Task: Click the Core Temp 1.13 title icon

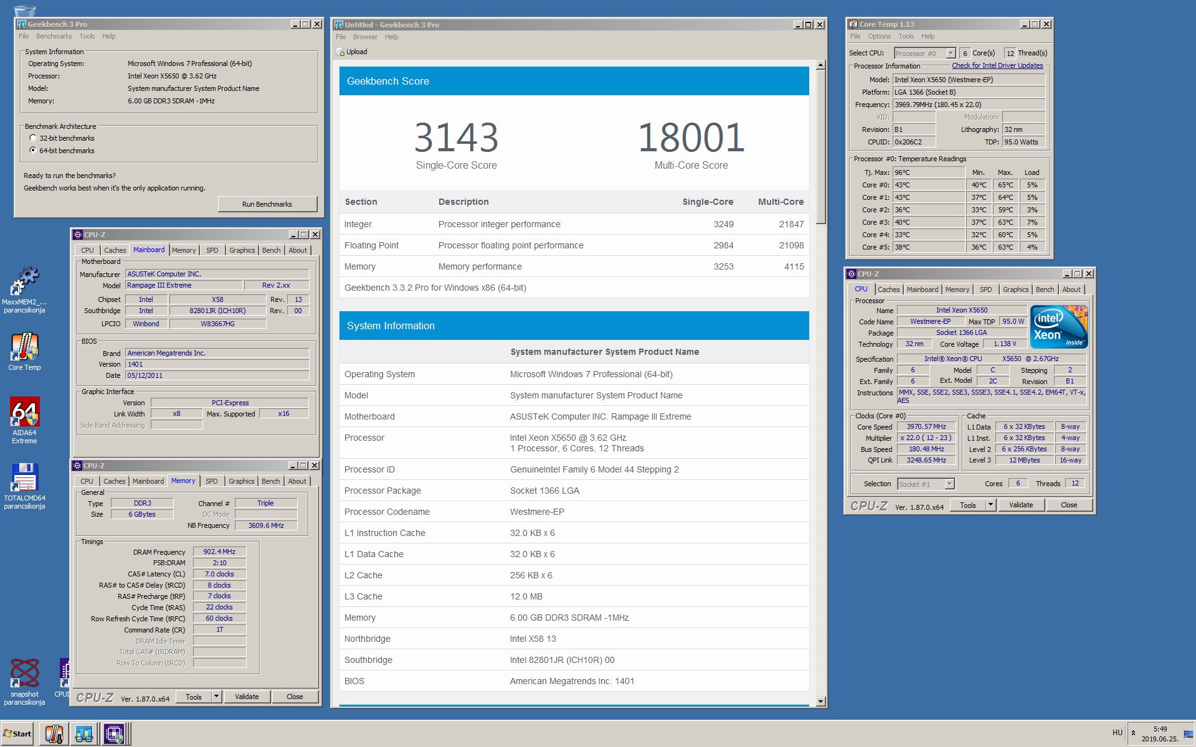Action: click(x=853, y=24)
